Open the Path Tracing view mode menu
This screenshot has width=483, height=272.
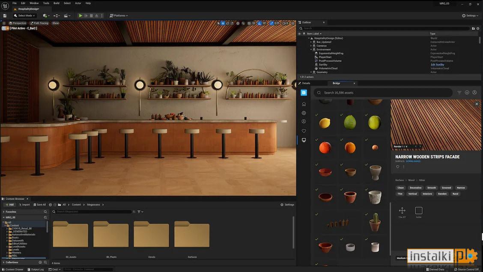(39, 23)
